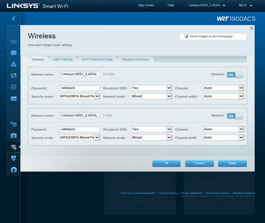This screenshot has height=223, width=265.
Task: Open Guest Access sidebar icon
Action: (14, 53)
